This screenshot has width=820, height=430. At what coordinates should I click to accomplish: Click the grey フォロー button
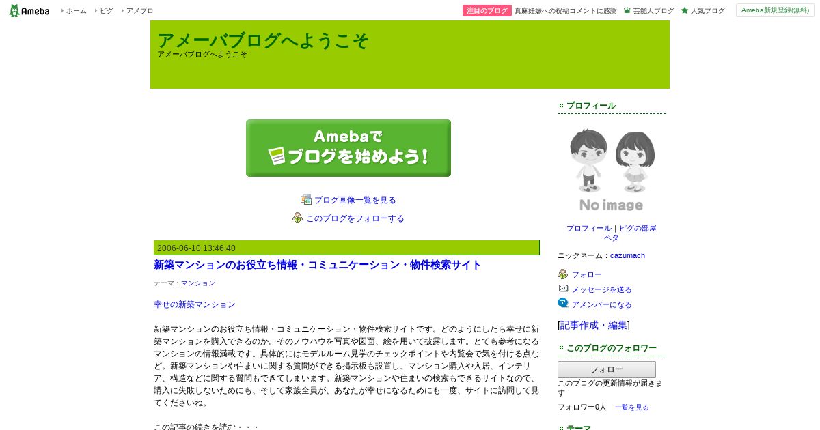pyautogui.click(x=607, y=369)
